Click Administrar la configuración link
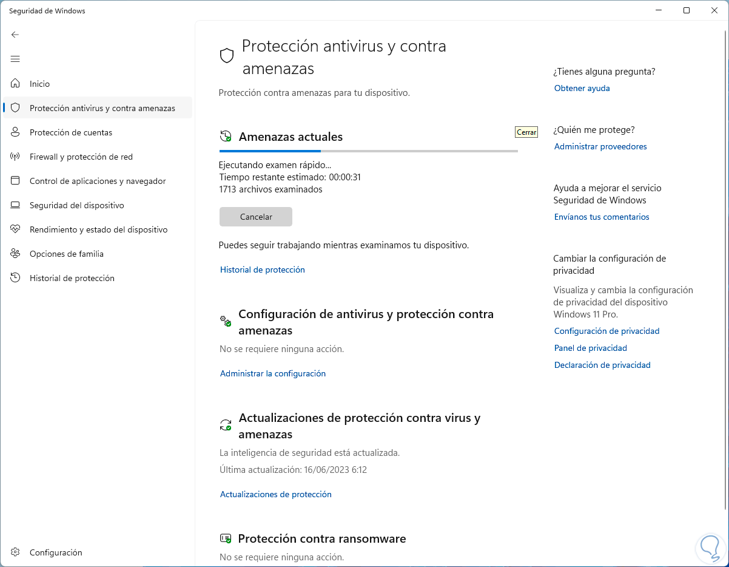 (x=272, y=373)
